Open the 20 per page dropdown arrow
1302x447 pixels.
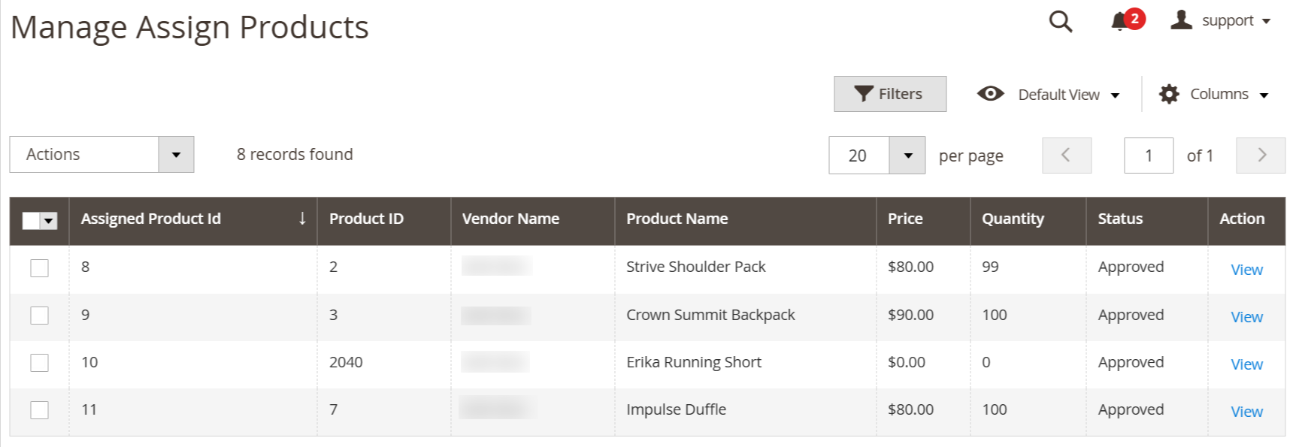pos(907,156)
